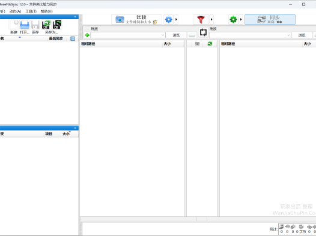Maximize the FreeFileSync window
The width and height of the screenshot is (316, 236).
coord(304,4)
